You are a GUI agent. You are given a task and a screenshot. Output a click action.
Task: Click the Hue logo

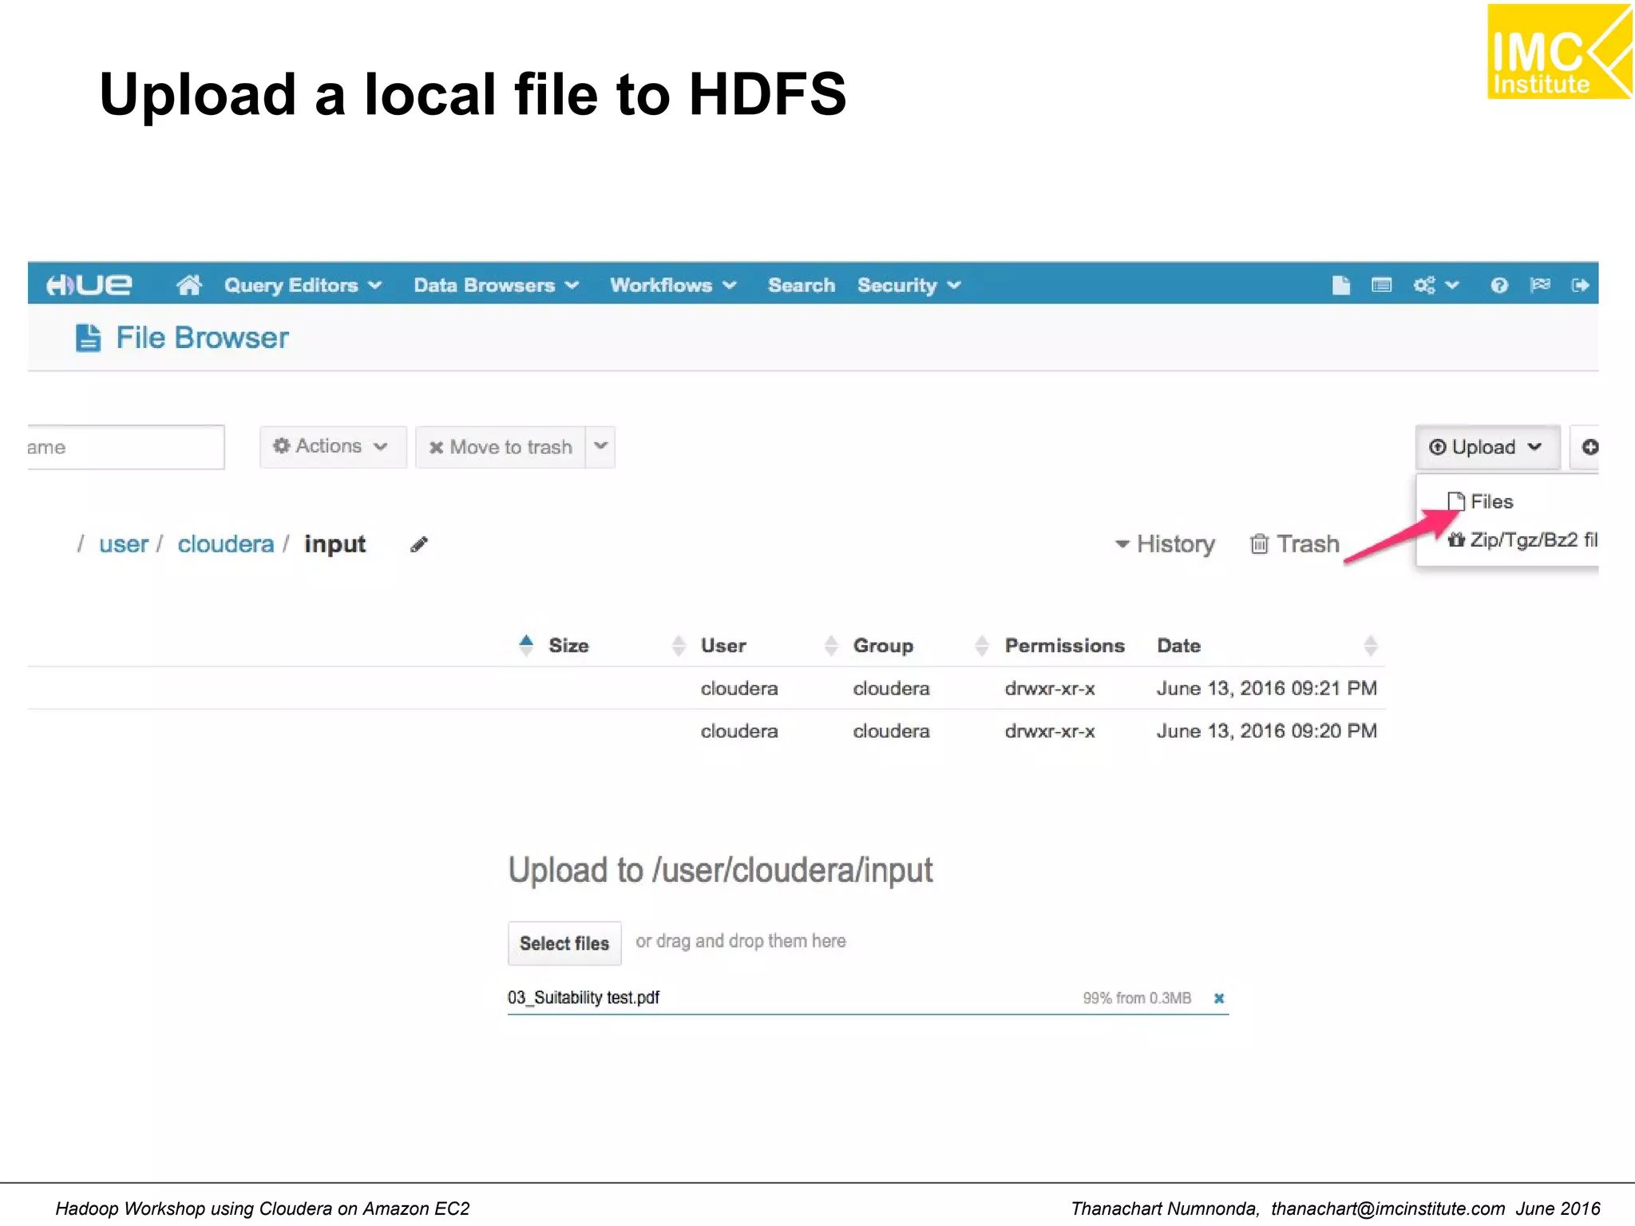(89, 285)
